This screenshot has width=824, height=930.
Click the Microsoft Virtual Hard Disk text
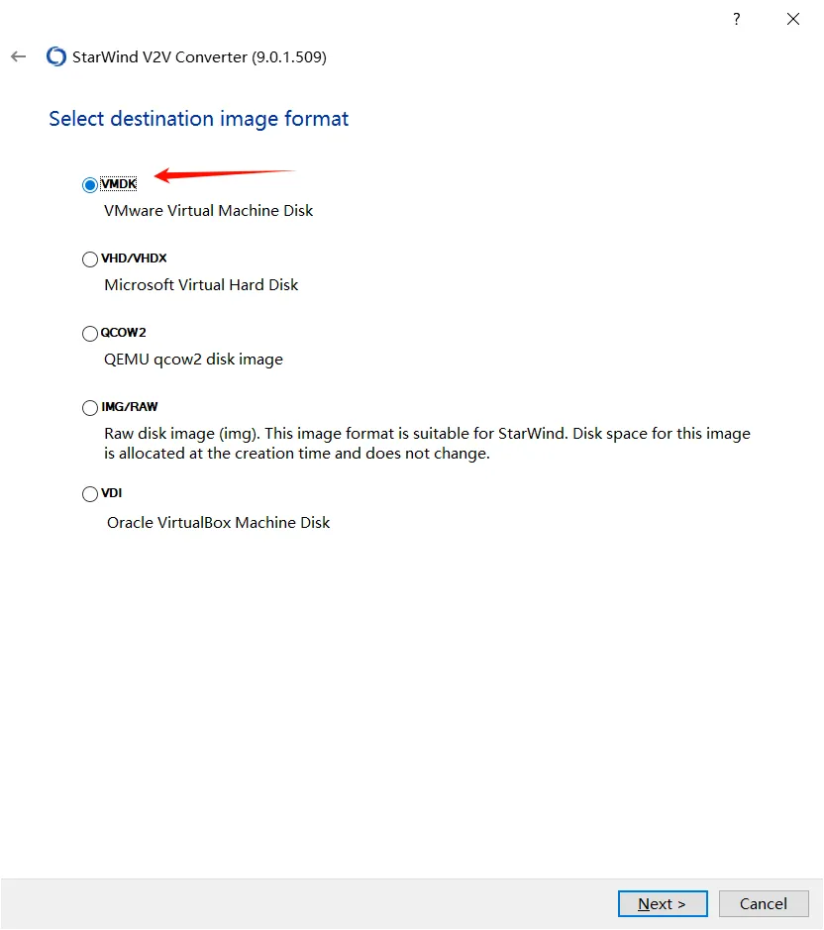pyautogui.click(x=201, y=284)
